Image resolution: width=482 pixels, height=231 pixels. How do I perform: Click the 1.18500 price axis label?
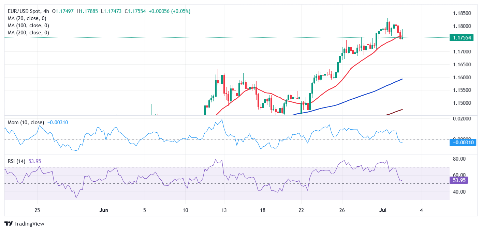(462, 13)
